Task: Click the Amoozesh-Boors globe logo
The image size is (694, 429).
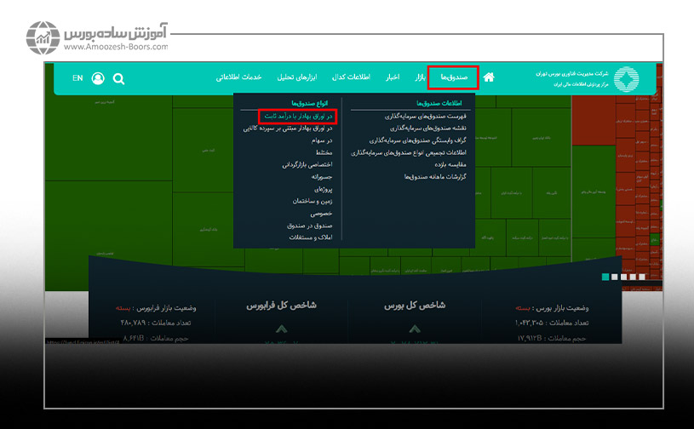Action: click(43, 39)
